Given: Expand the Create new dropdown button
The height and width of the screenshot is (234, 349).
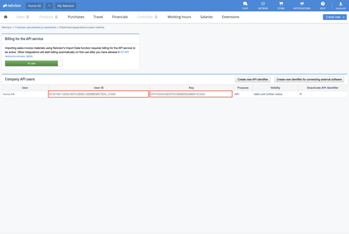Looking at the screenshot, I should click(335, 17).
